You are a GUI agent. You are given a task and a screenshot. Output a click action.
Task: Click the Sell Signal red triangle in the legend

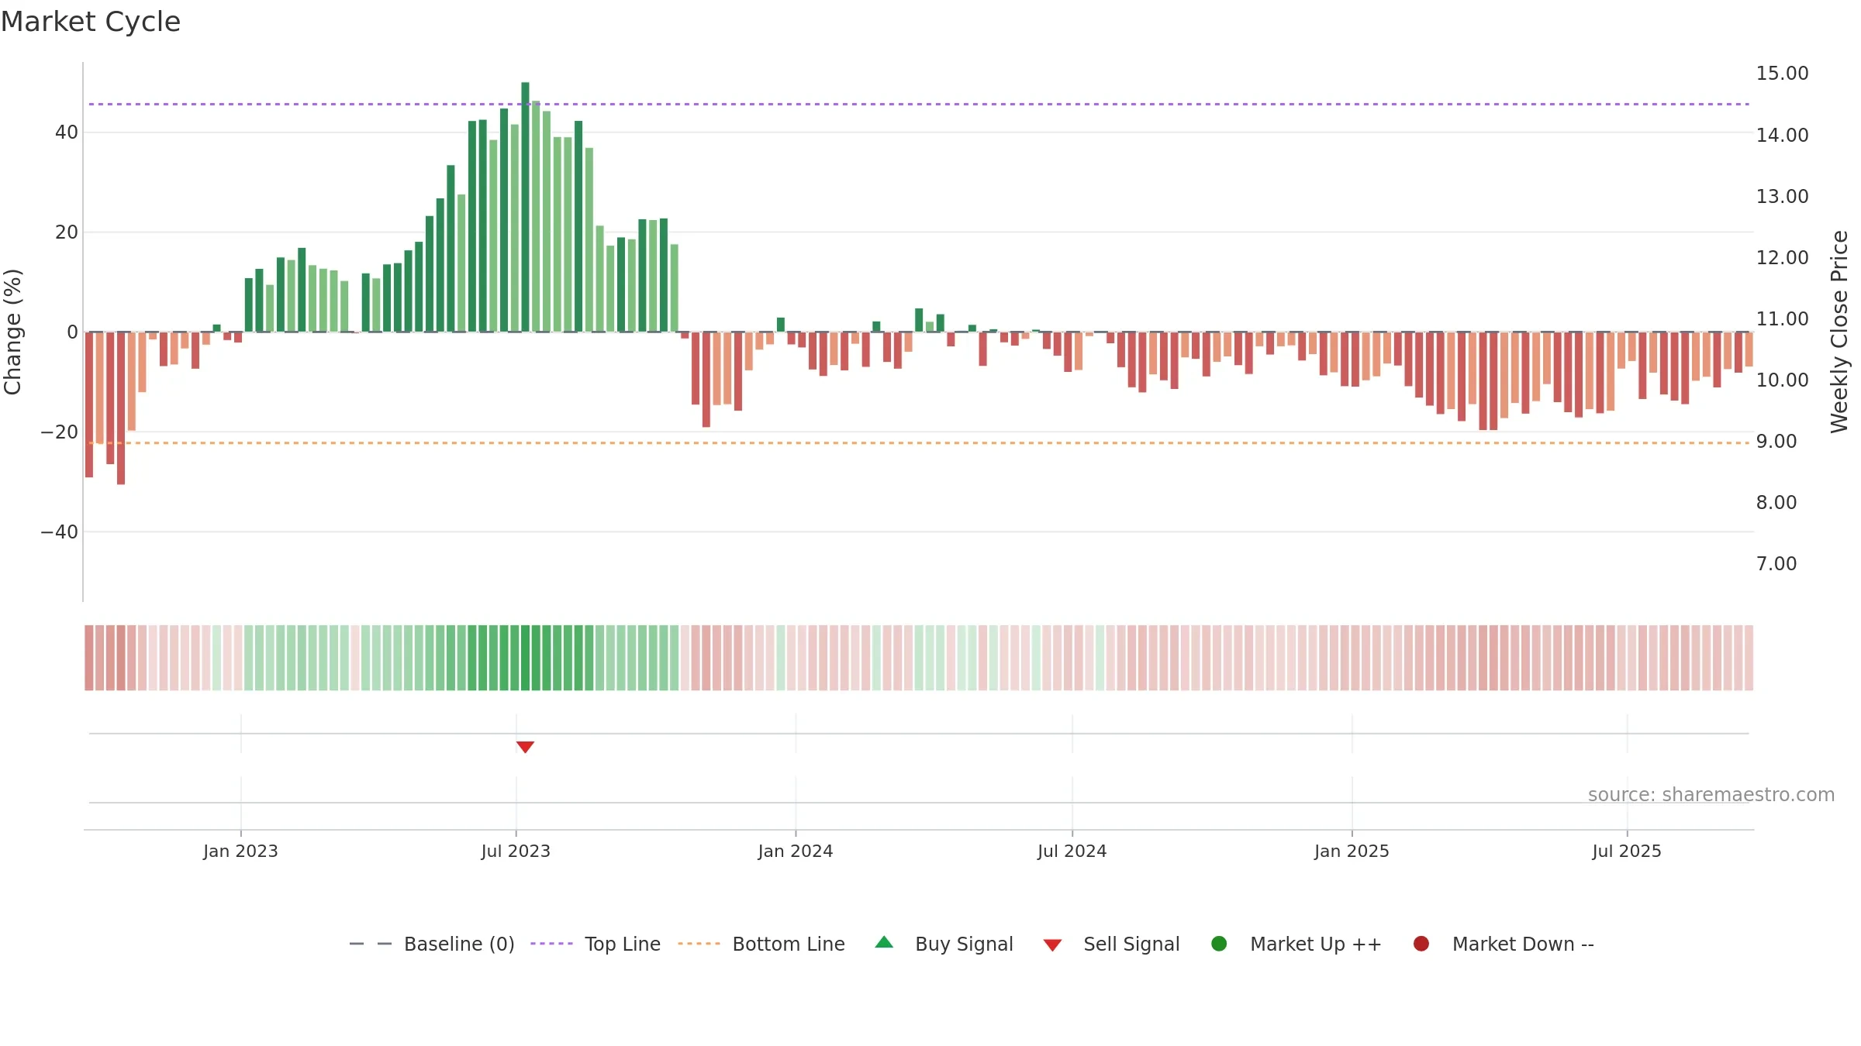tap(1052, 945)
